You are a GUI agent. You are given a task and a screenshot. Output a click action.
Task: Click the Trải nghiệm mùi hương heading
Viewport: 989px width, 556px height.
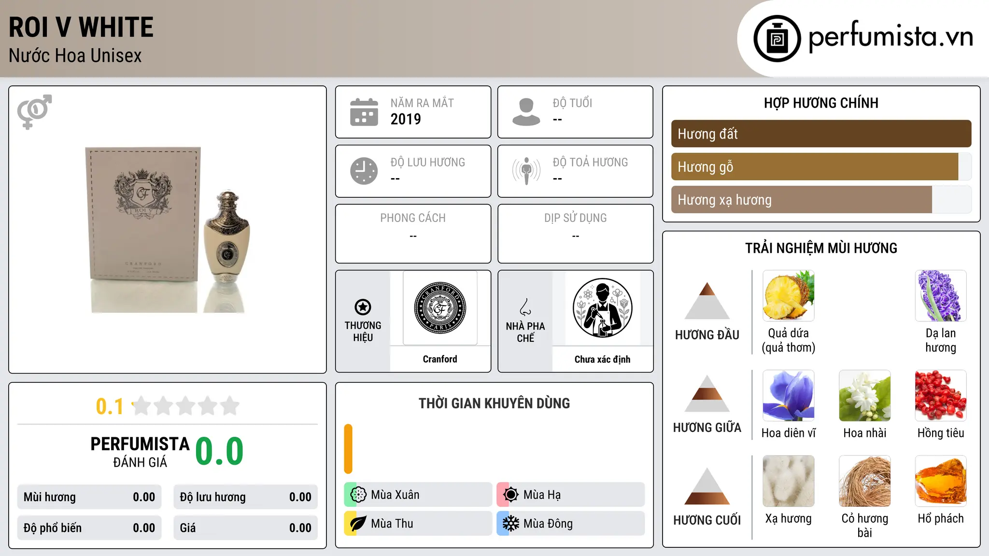821,249
